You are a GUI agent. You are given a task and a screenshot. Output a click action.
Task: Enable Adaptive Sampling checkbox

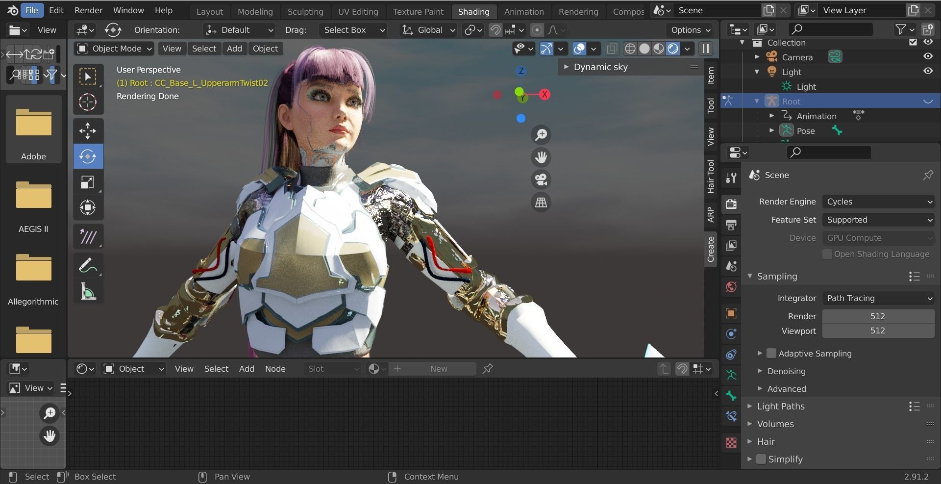[x=771, y=354]
